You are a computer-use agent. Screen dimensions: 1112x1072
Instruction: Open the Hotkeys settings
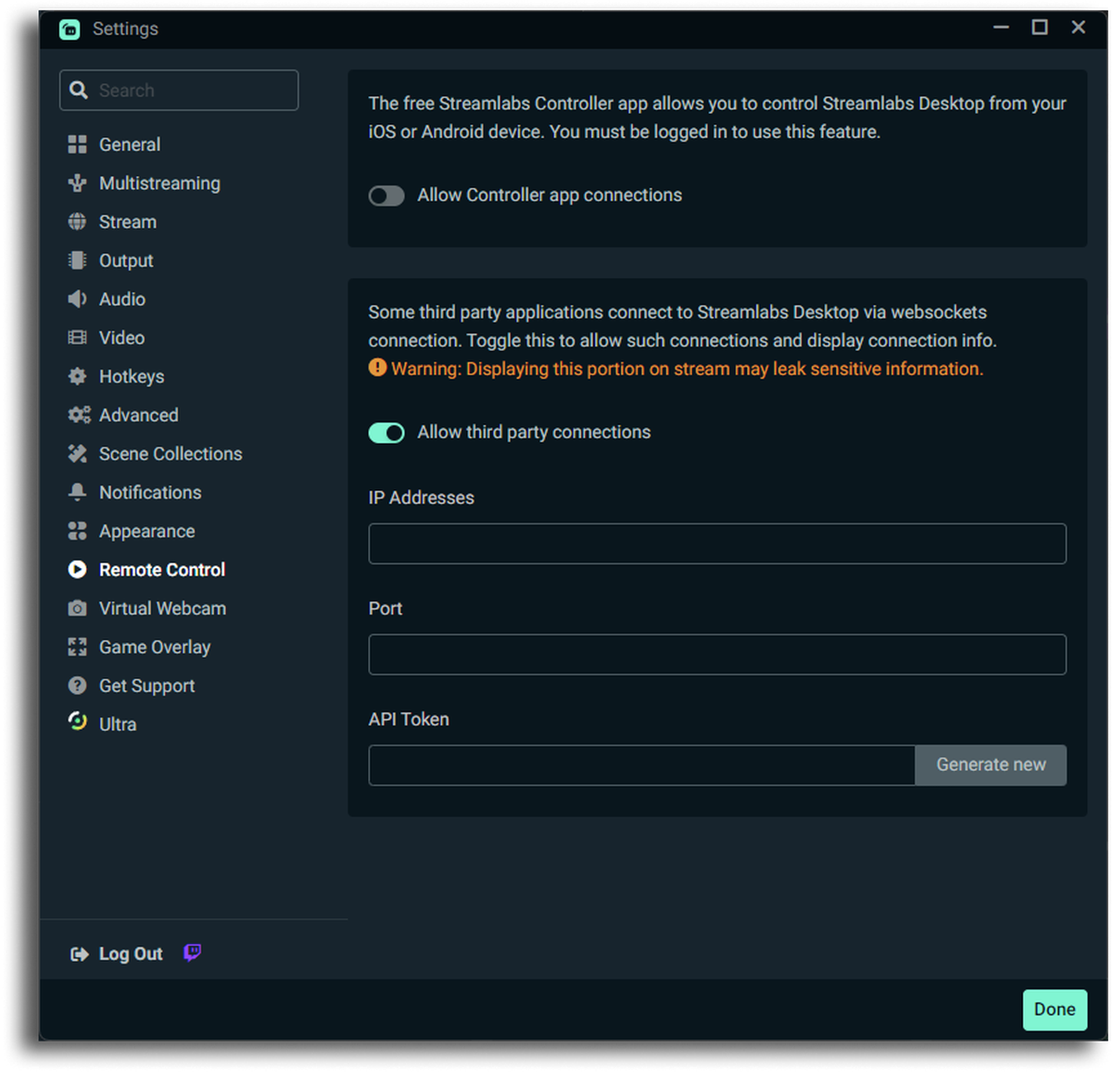click(x=132, y=377)
